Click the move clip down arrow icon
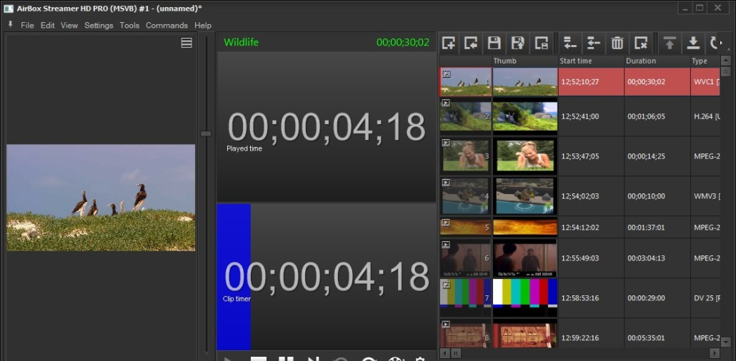 (x=693, y=43)
